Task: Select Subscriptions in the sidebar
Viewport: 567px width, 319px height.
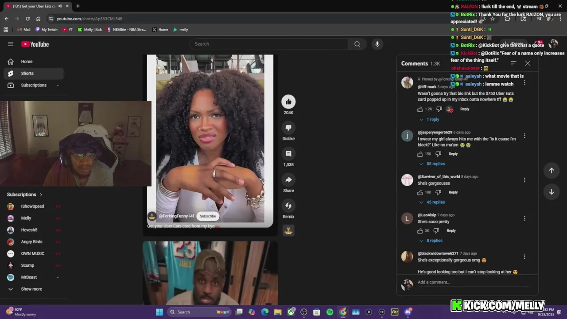Action: click(x=34, y=85)
